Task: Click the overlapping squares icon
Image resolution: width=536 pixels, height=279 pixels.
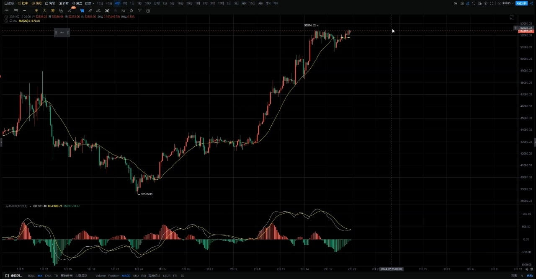Action: coord(61,10)
